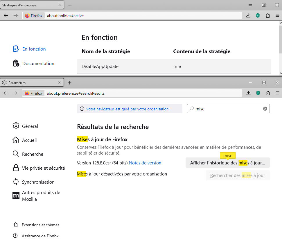Click the settings search field containing mise
This screenshot has height=251, width=282.
click(228, 109)
